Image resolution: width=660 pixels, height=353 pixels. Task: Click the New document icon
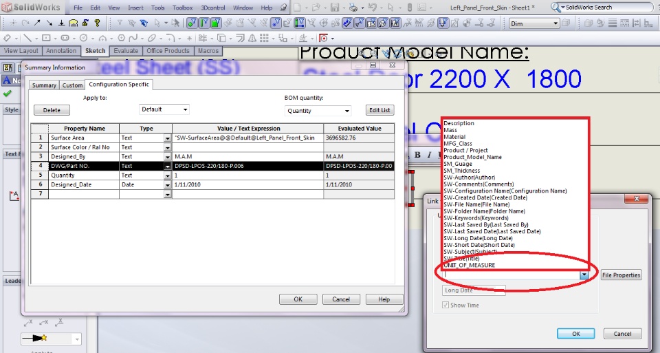tap(297, 7)
